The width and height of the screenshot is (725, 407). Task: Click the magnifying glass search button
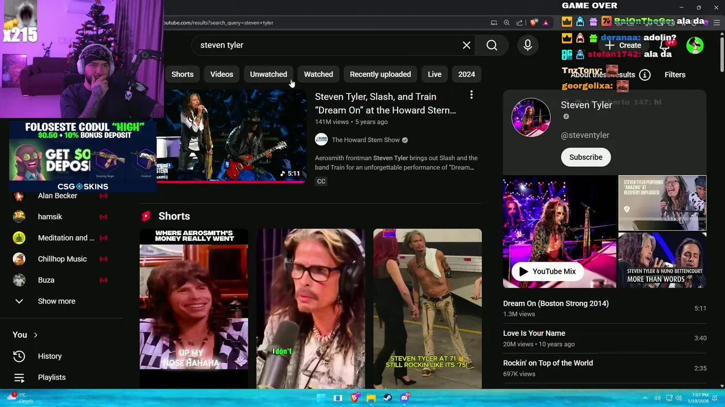tap(492, 45)
